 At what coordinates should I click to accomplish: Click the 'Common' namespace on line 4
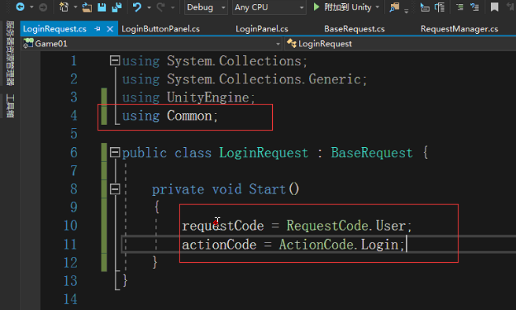pyautogui.click(x=190, y=116)
